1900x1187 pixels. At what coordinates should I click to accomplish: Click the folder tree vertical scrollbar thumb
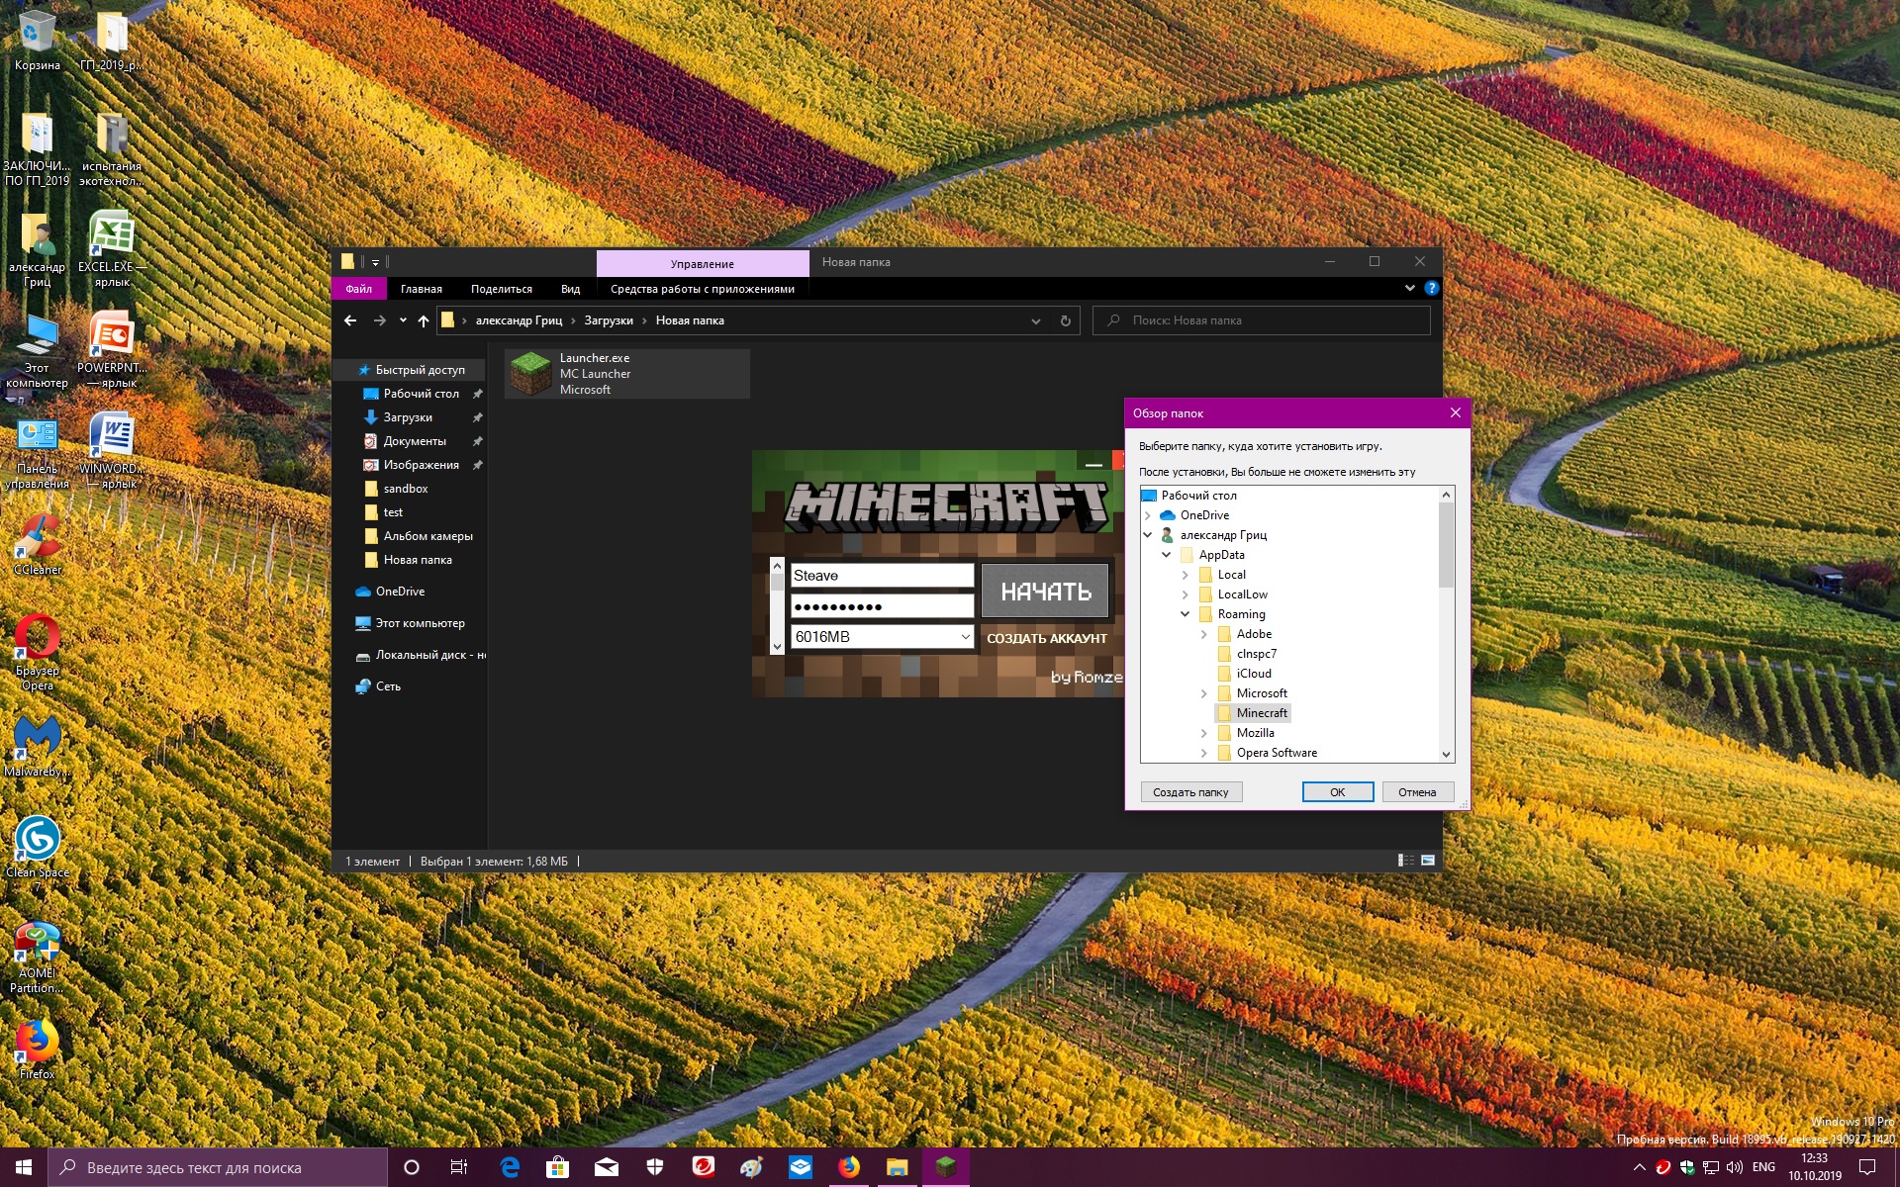pos(1446,544)
